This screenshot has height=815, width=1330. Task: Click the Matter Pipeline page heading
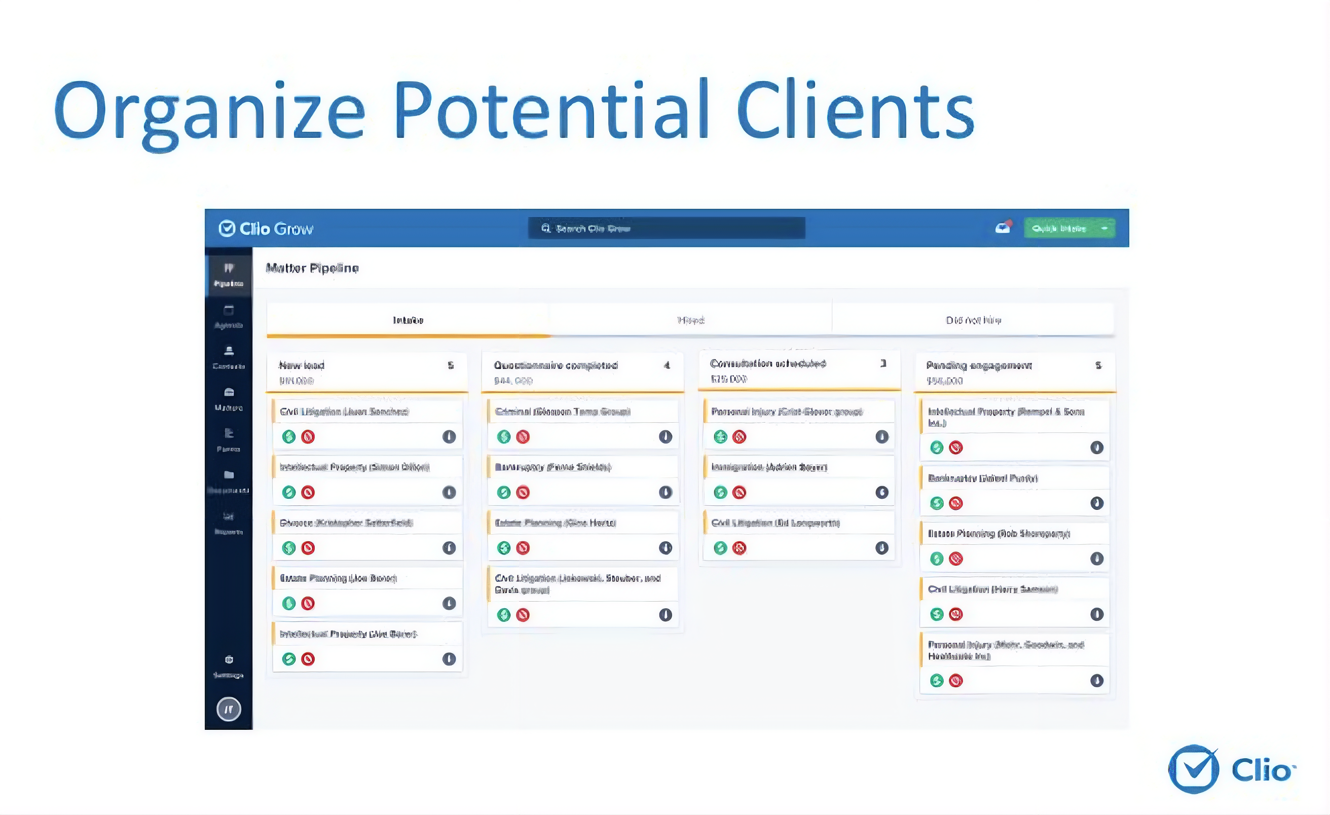313,268
